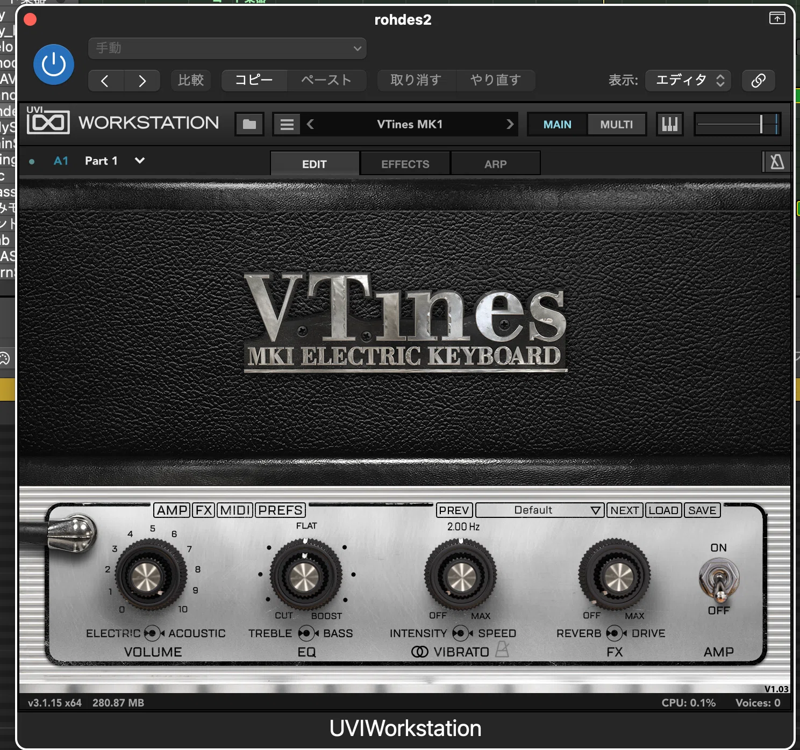Open the hamburger preset menu icon

(287, 124)
